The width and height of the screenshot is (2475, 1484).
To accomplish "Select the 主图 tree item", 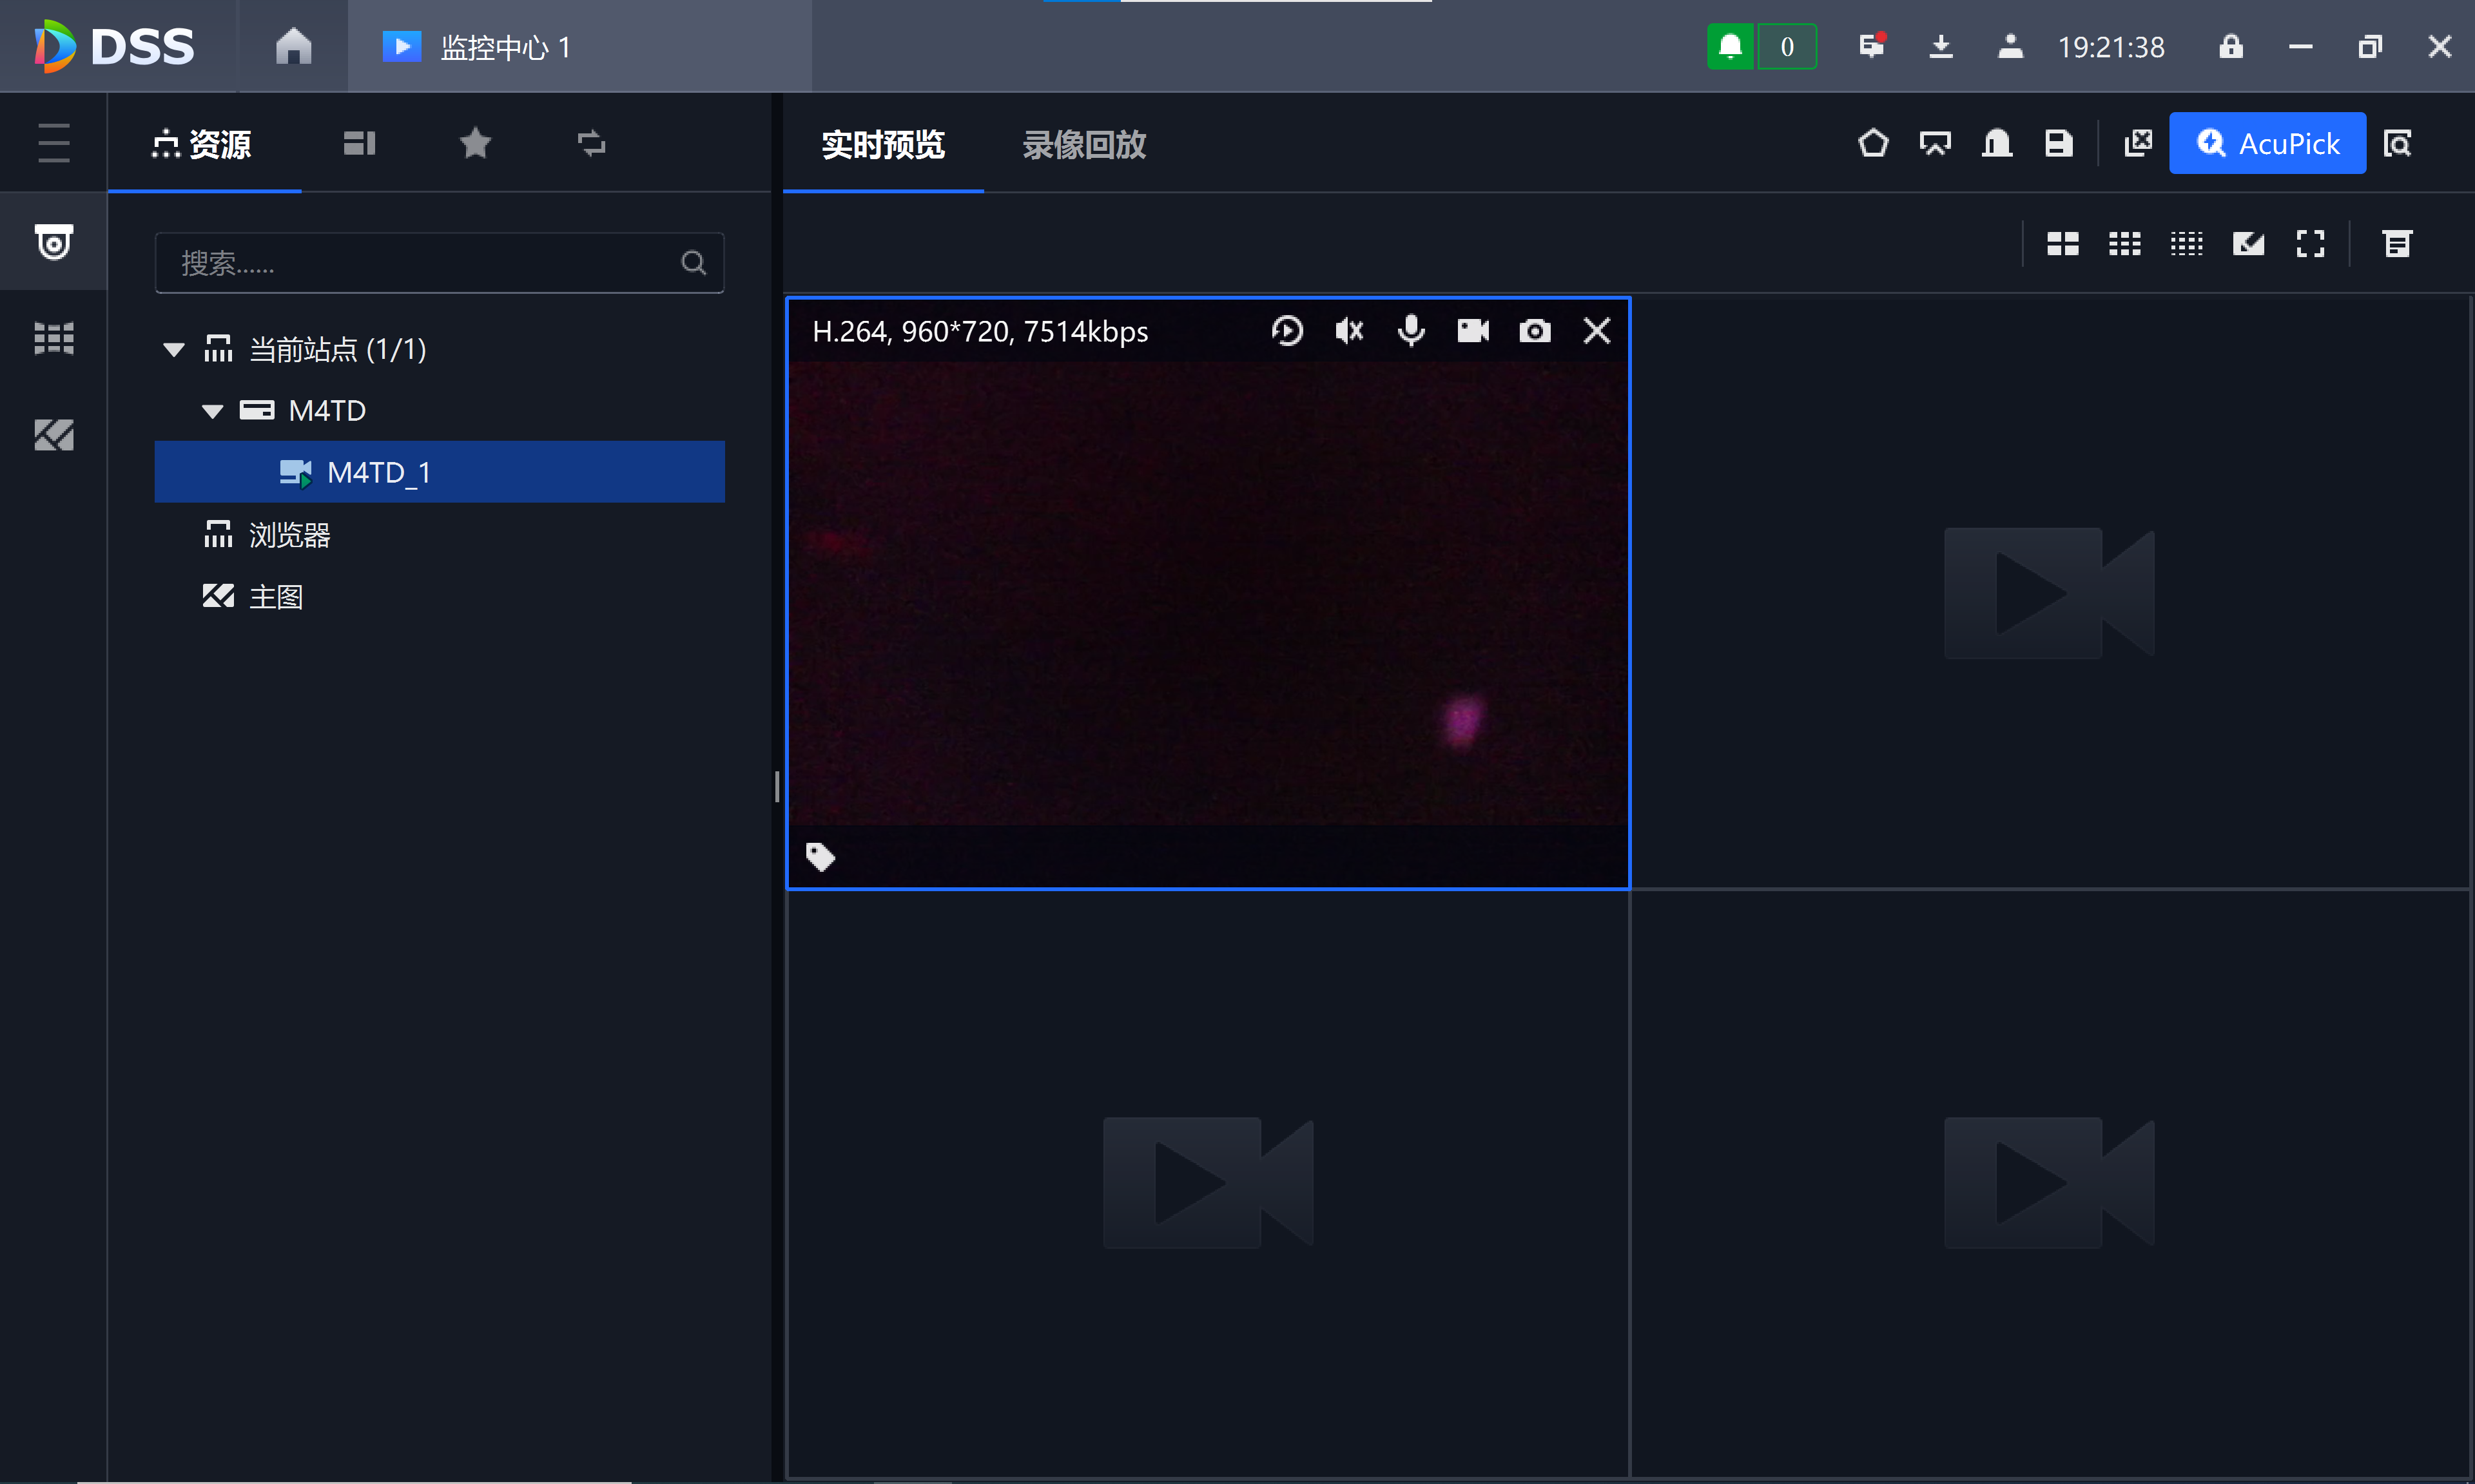I will pyautogui.click(x=439, y=597).
